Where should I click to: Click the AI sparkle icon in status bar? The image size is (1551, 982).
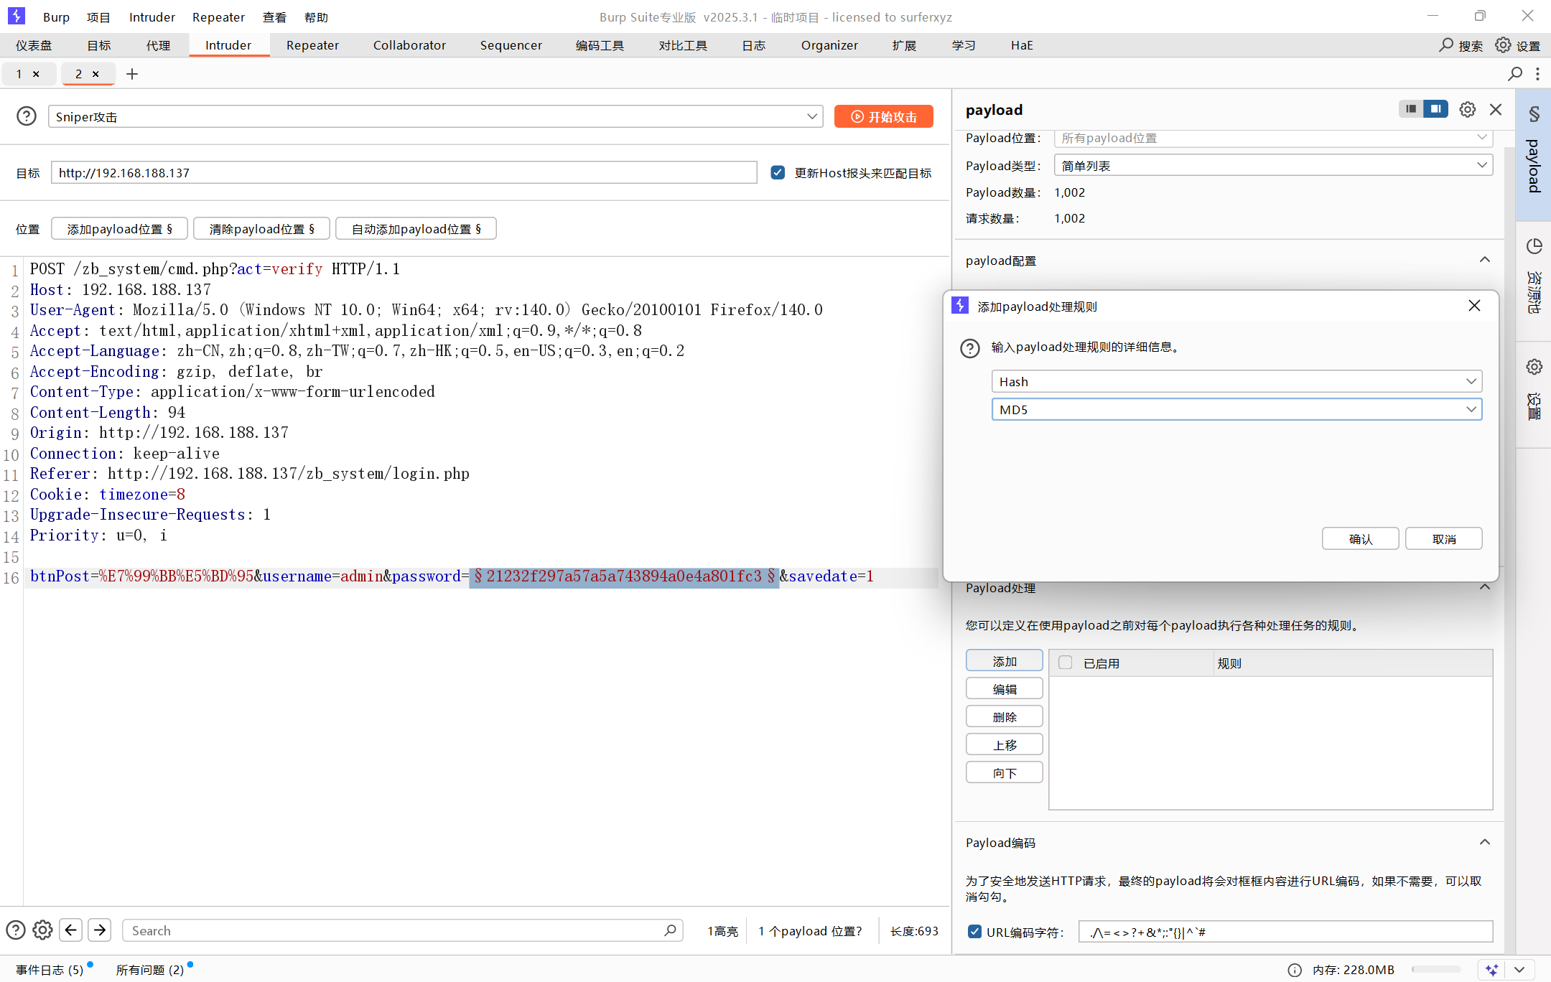coord(1491,970)
